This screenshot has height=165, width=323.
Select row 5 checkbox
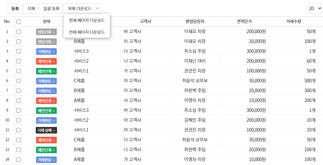tap(19, 71)
